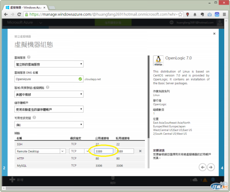Screen dimensions: 230x192
Task: Click the Remote Desktop private port field
Action: coord(125,151)
